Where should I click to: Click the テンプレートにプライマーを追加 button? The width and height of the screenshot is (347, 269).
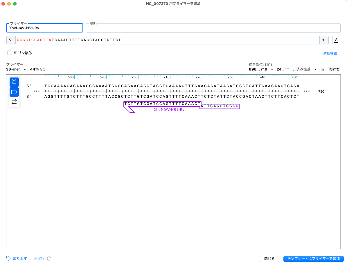313,259
